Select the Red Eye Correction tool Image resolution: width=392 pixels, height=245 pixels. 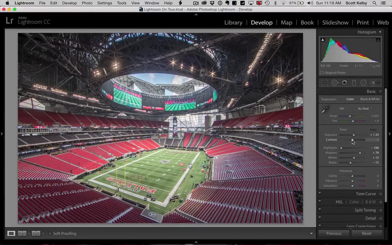pyautogui.click(x=344, y=83)
